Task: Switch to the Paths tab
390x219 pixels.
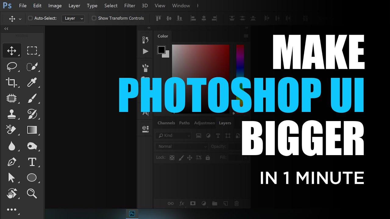Action: (184, 123)
